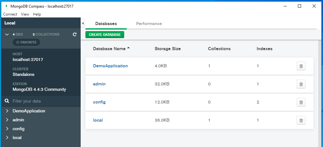Delete the DemoApplication database via trash icon
Image resolution: width=323 pixels, height=147 pixels.
[x=301, y=66]
